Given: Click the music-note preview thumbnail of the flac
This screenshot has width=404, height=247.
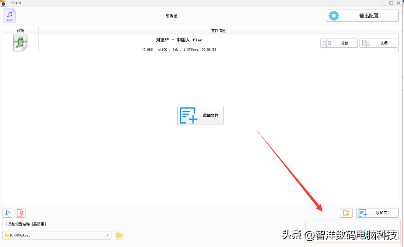Looking at the screenshot, I should tap(20, 43).
